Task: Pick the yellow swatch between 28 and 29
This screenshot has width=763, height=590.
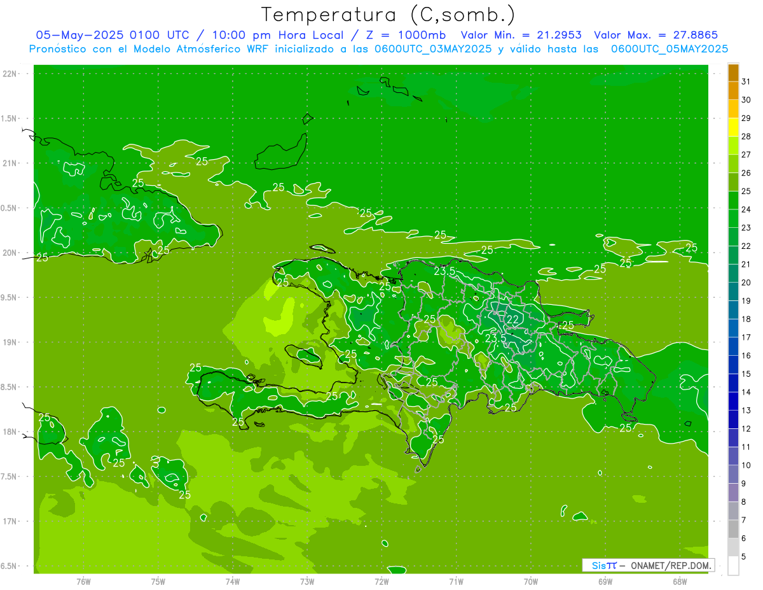Action: (x=733, y=127)
